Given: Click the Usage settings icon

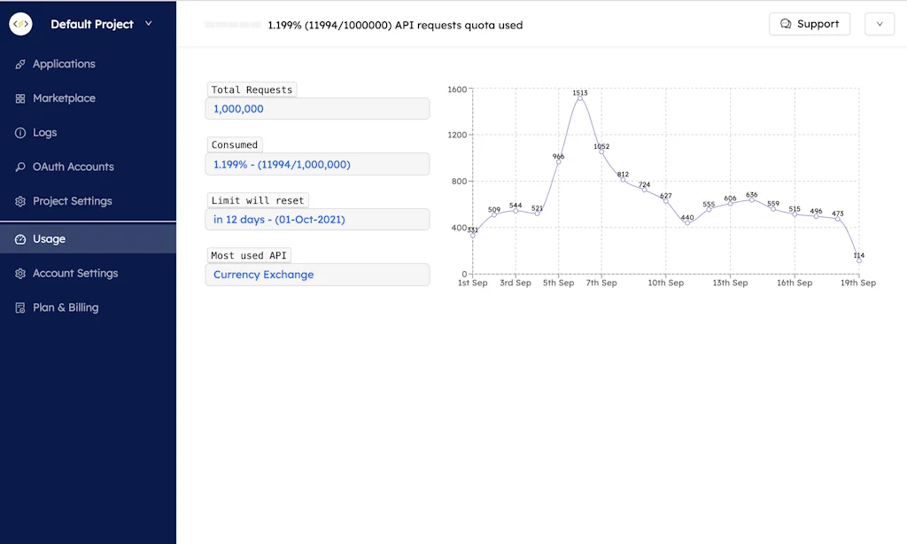Looking at the screenshot, I should 21,238.
